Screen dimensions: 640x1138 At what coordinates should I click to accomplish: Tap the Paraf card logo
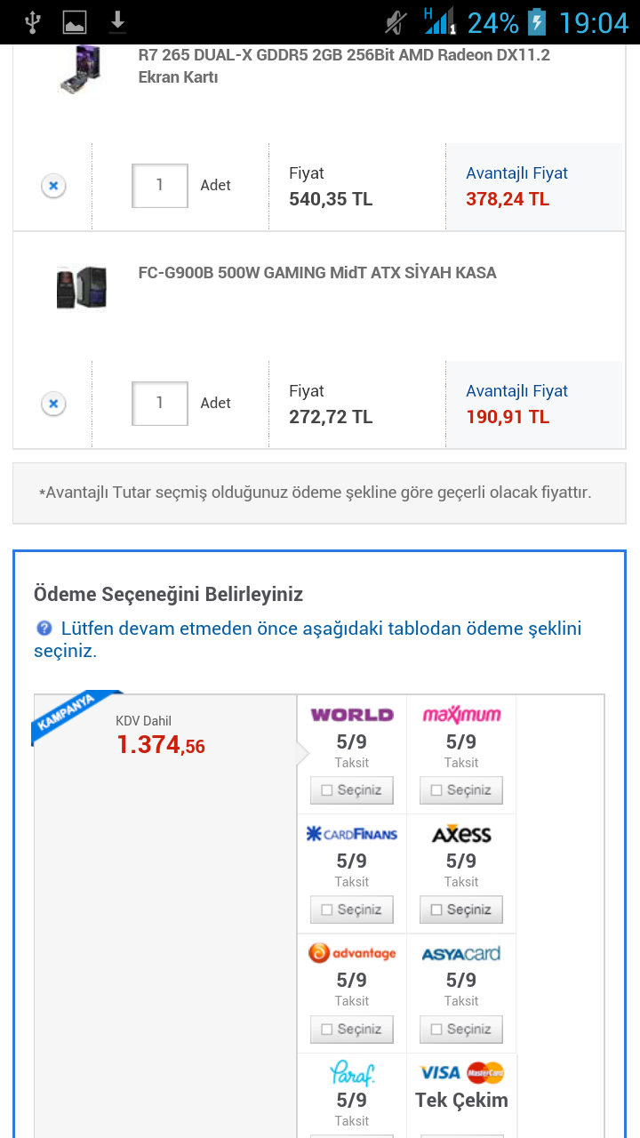click(x=352, y=1073)
